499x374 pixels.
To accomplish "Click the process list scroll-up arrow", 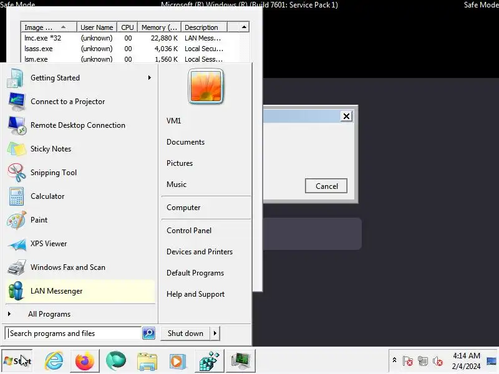I will 244,27.
